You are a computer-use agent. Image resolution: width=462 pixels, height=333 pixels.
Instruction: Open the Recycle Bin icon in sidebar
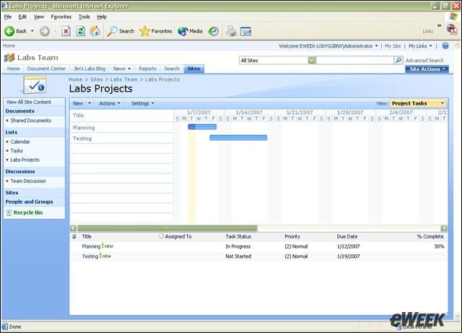click(x=9, y=212)
